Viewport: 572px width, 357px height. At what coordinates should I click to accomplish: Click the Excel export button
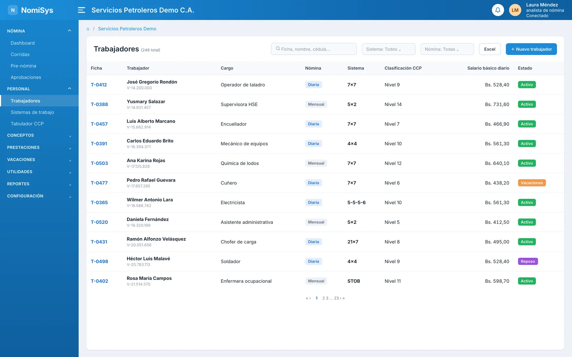(x=490, y=49)
